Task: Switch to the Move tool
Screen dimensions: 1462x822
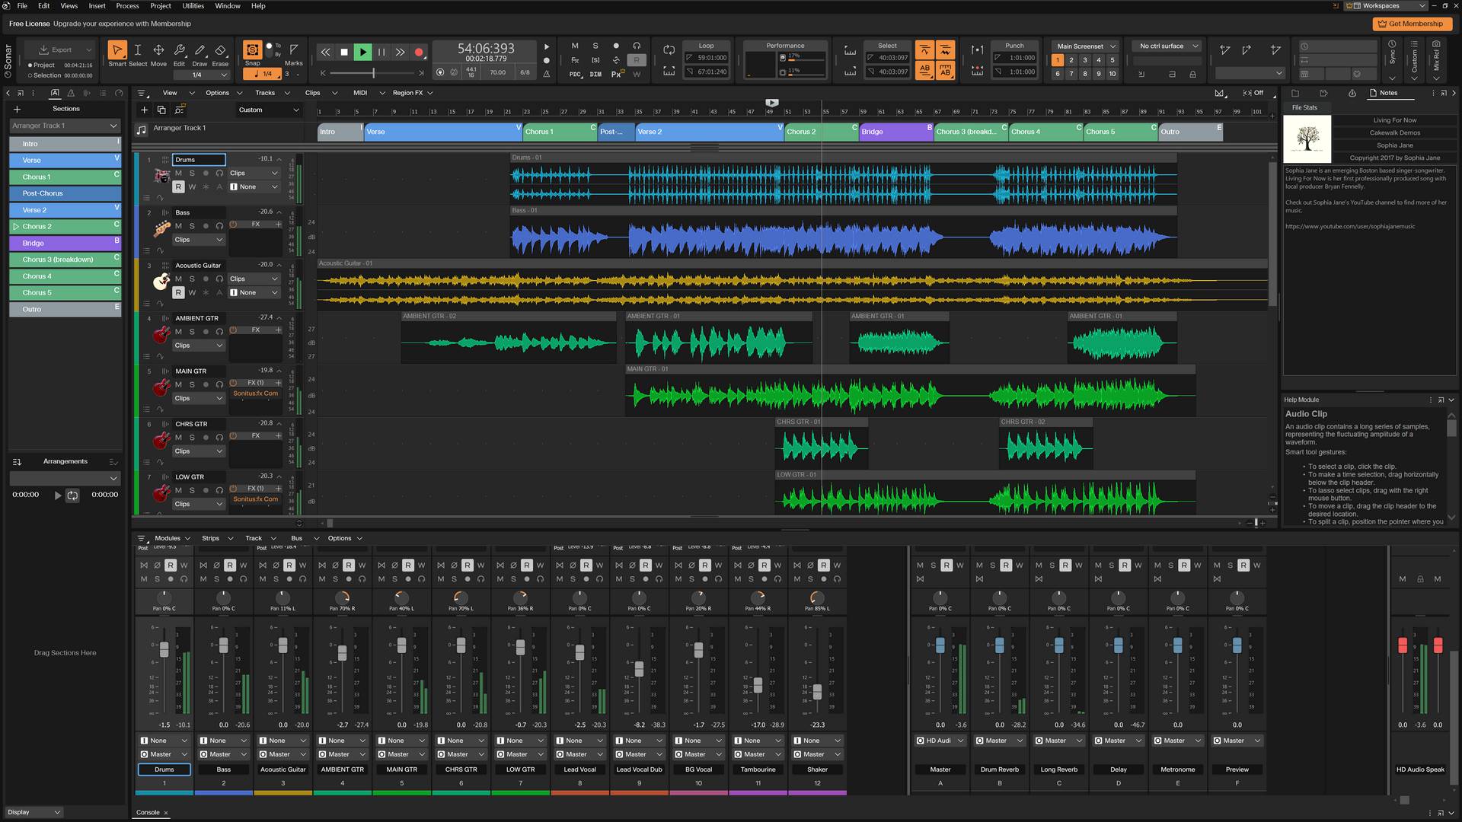Action: tap(158, 52)
